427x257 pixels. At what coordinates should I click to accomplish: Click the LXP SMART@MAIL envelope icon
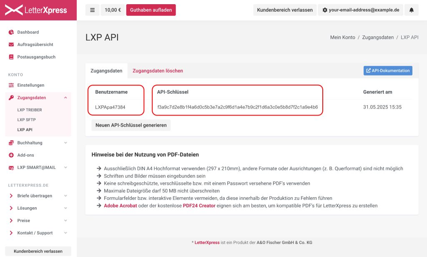point(11,168)
